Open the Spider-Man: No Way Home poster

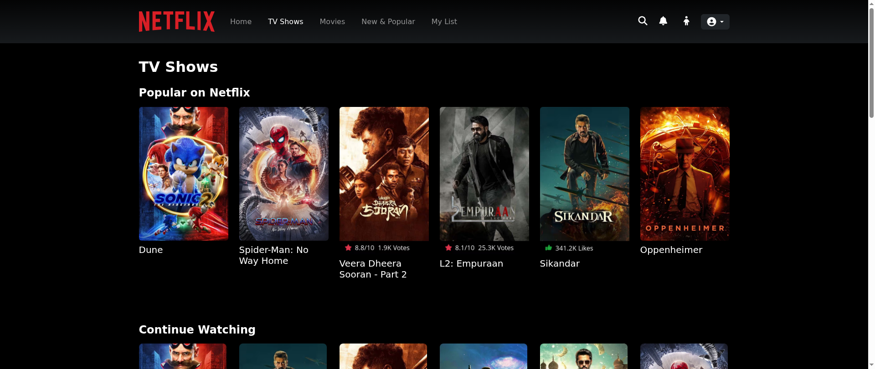(x=284, y=174)
